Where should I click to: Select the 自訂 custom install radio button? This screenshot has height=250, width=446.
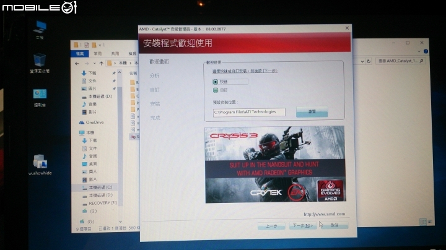(x=216, y=90)
